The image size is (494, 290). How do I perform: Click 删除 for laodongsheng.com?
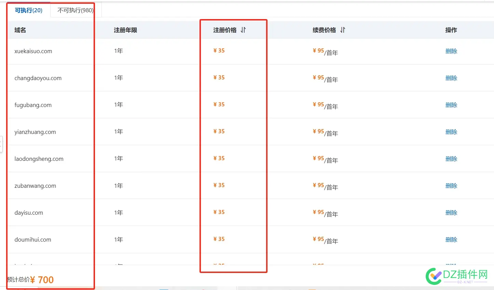tap(451, 159)
